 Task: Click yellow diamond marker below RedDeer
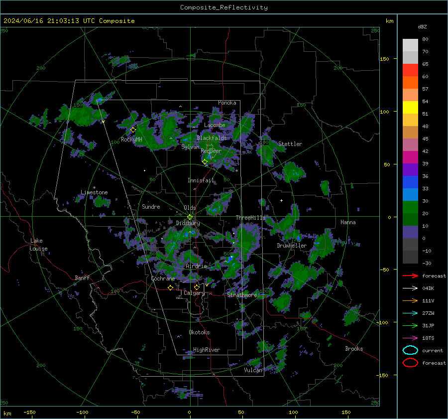205,162
